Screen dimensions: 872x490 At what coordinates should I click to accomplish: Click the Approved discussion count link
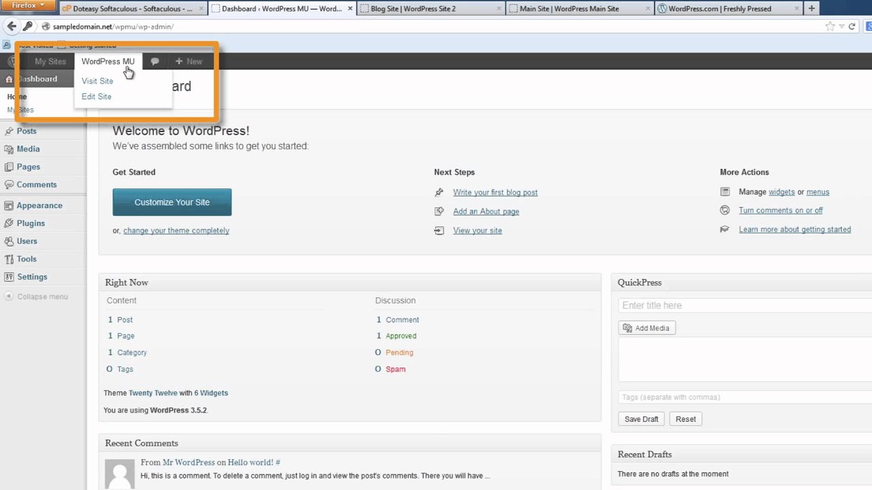(x=401, y=336)
